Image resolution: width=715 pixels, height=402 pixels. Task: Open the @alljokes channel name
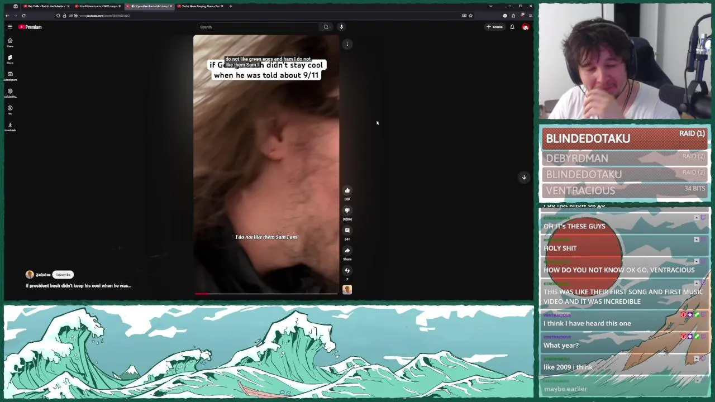pyautogui.click(x=43, y=275)
